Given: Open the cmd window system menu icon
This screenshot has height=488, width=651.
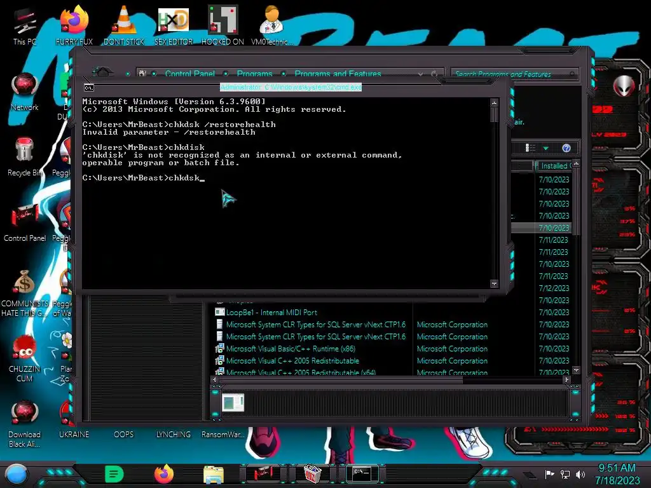Looking at the screenshot, I should (89, 88).
